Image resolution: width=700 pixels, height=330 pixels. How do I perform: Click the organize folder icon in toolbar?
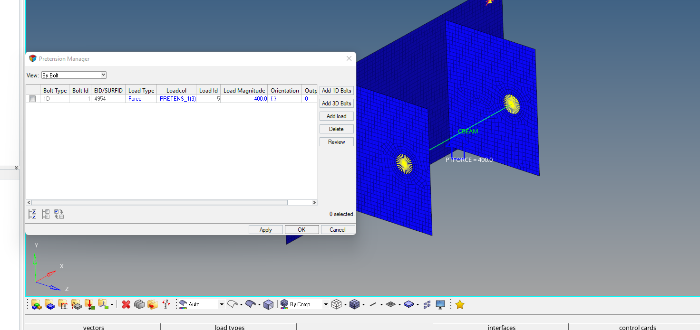coord(153,304)
